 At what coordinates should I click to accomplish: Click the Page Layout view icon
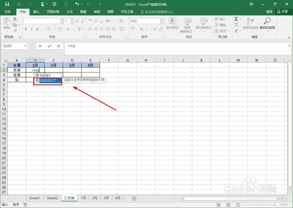[x=228, y=205]
